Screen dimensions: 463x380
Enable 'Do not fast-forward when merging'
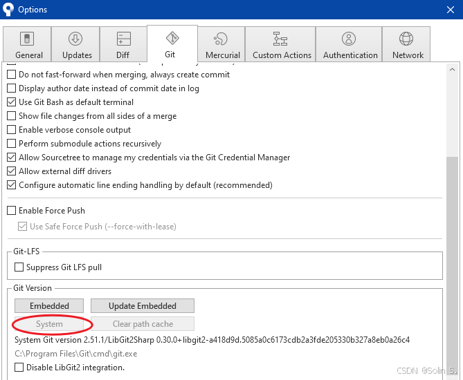[11, 75]
